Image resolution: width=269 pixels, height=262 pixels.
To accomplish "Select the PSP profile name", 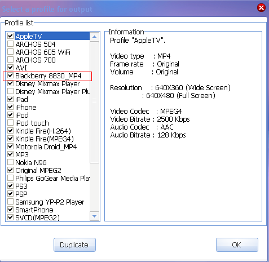I will click(21, 194).
